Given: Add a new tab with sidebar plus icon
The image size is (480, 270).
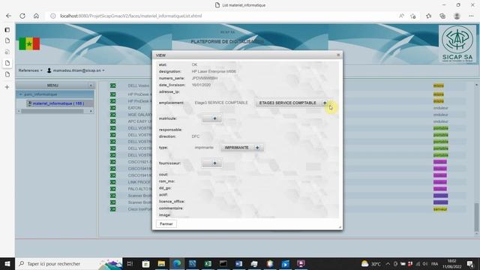Looking at the screenshot, I should pos(7,87).
